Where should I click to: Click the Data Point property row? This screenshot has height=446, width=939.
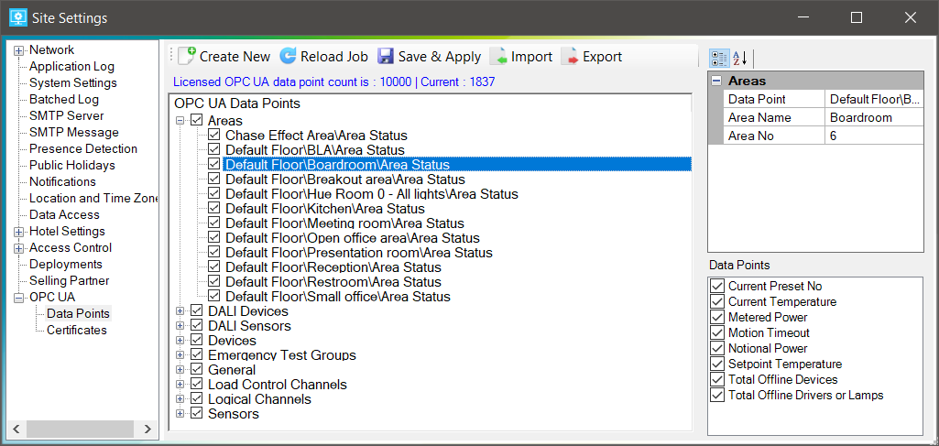[824, 100]
